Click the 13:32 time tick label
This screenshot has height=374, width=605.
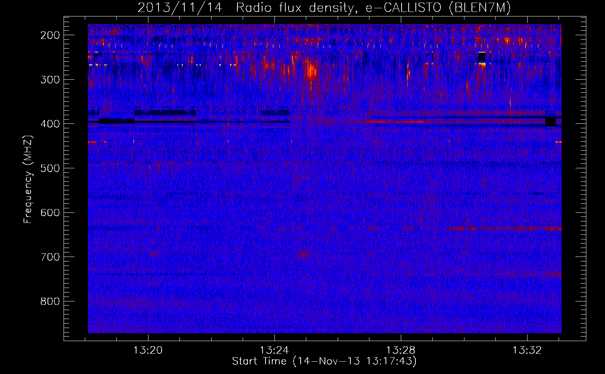pos(527,350)
